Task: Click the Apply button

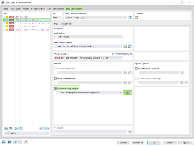Action: click(185, 143)
